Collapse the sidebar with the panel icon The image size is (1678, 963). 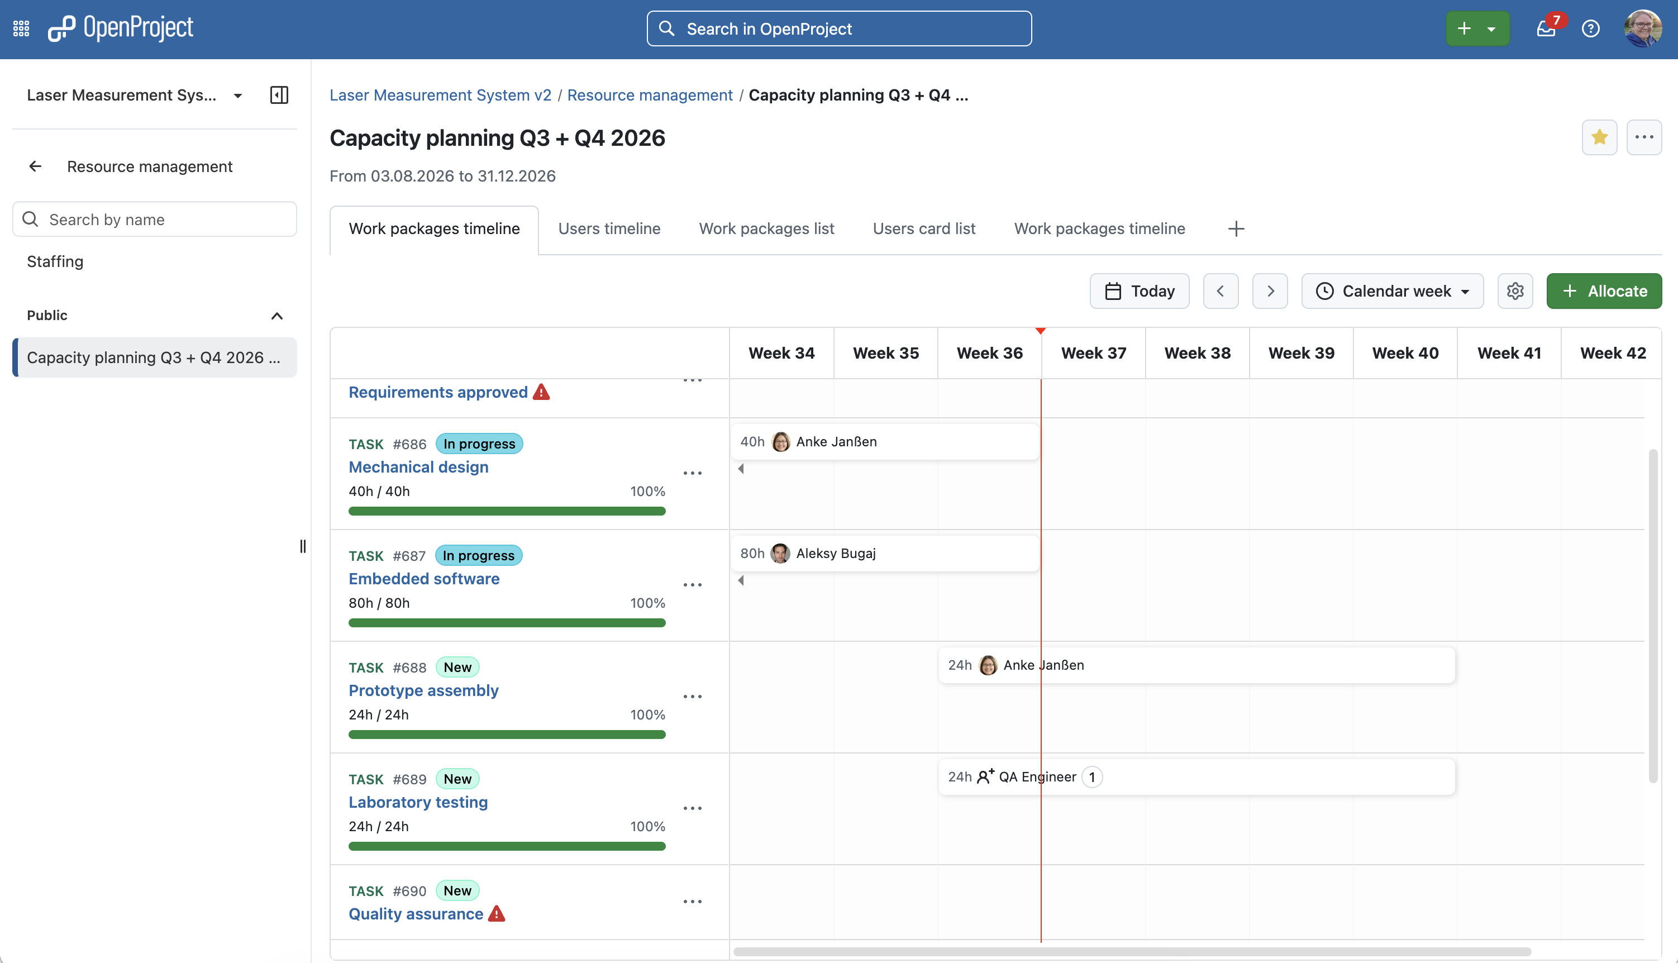(x=279, y=94)
